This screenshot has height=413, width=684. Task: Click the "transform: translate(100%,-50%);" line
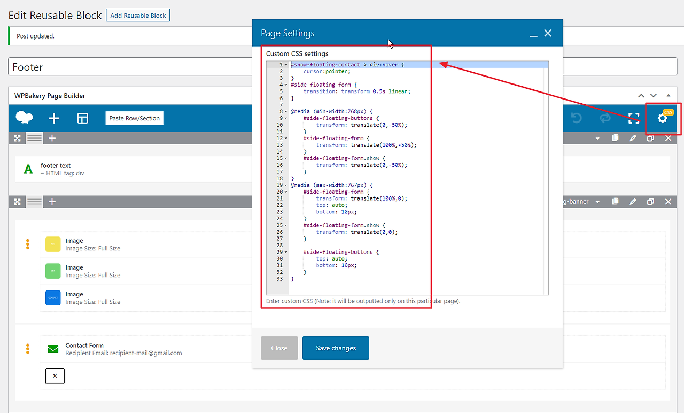tap(367, 145)
